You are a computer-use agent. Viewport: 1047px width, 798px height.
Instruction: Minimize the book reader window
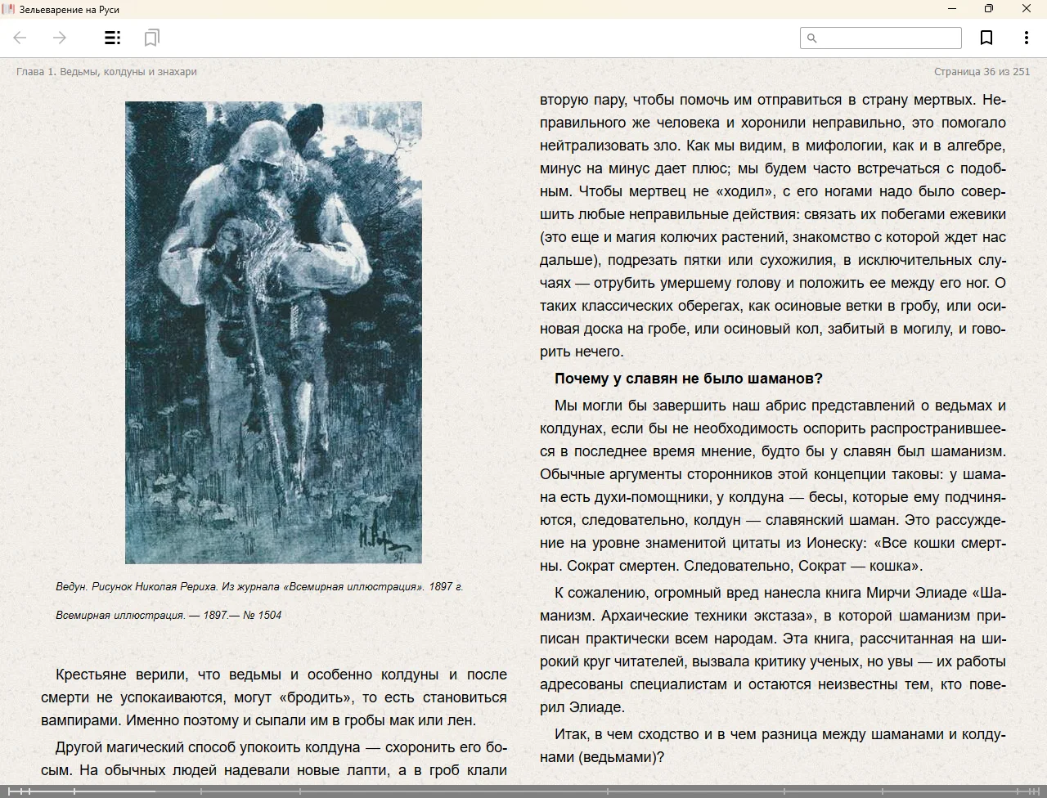click(x=951, y=9)
